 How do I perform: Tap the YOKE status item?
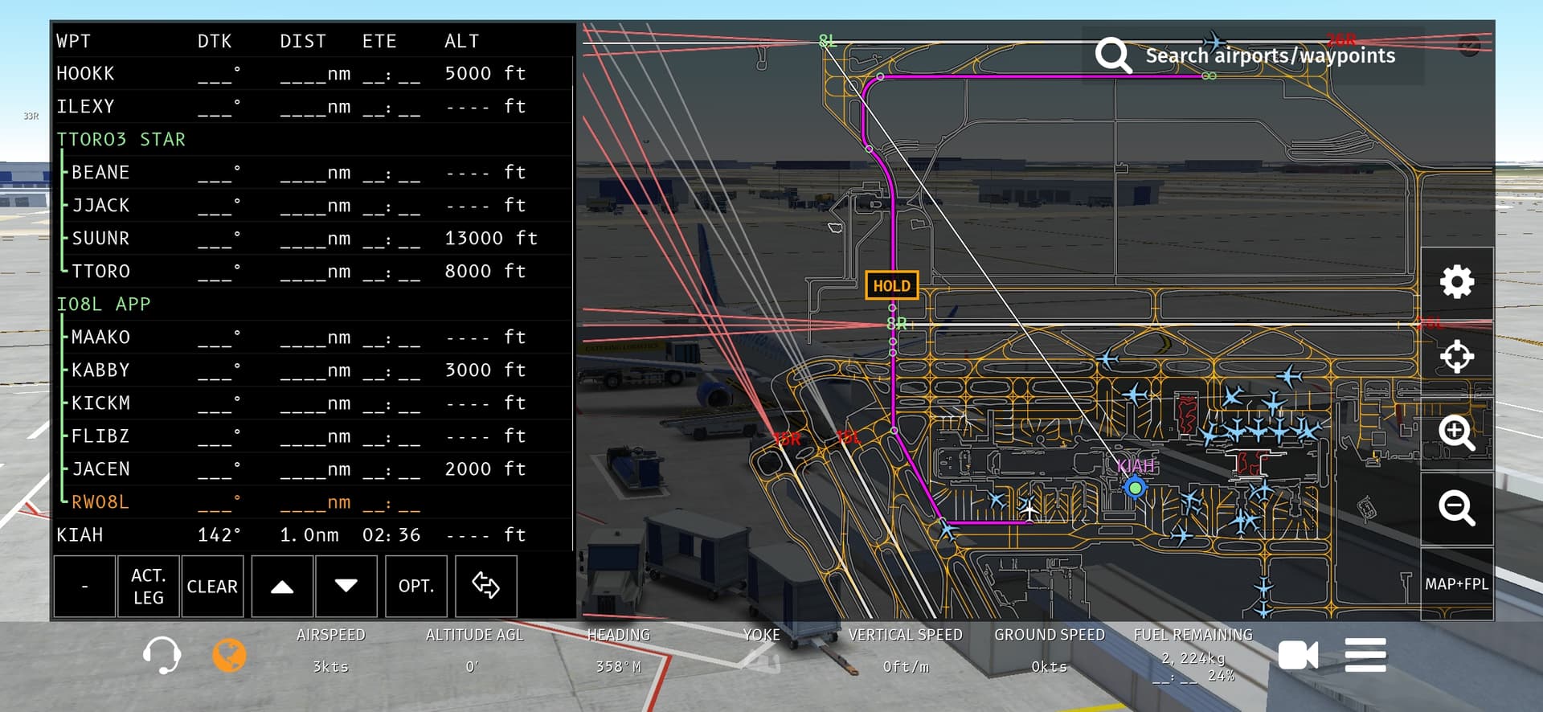point(761,635)
